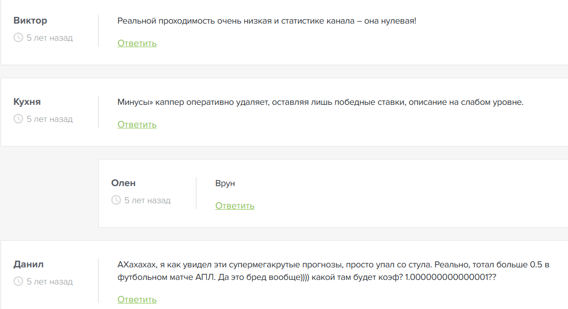Reply to Виктор's comment via Ответить

coord(137,43)
